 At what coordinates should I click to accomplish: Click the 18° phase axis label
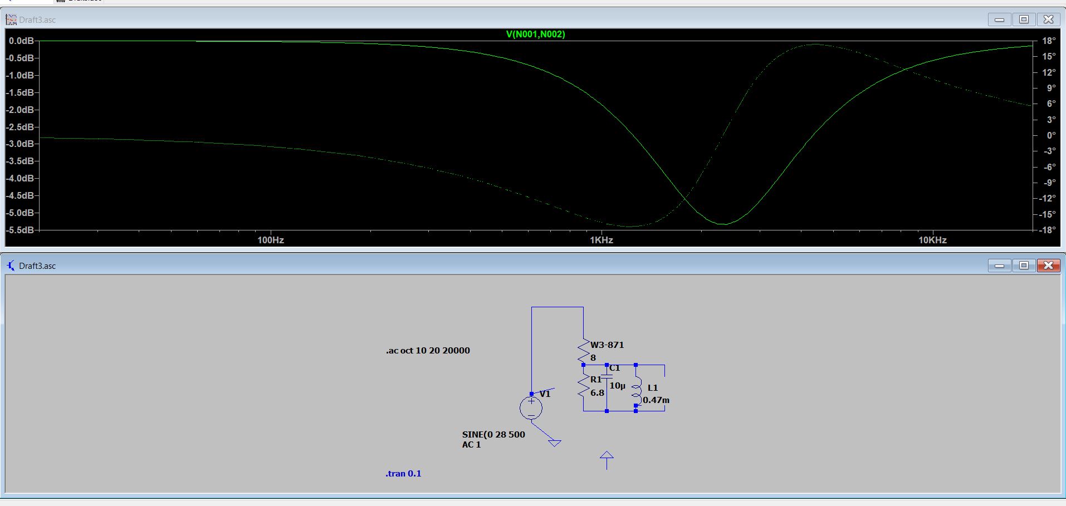pos(1049,41)
